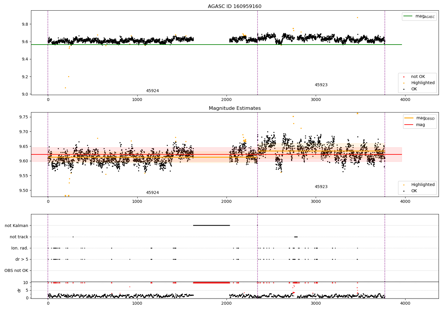Click the 9.4 tick on the top plot
The image size is (443, 310).
25,59
